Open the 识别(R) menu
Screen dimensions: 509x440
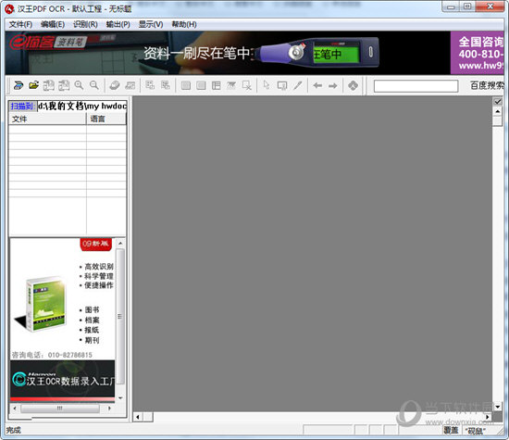(x=85, y=24)
